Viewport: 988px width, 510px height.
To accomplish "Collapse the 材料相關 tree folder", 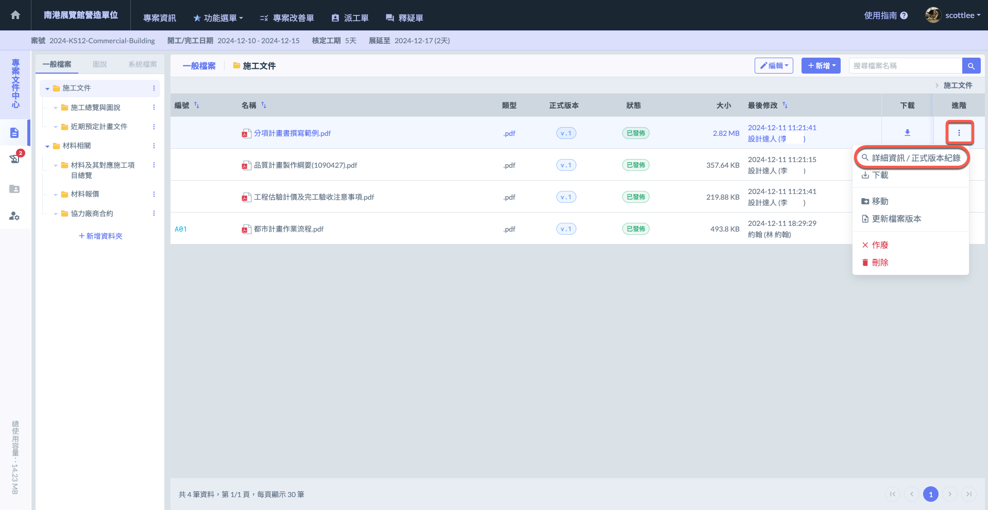I will pos(47,146).
